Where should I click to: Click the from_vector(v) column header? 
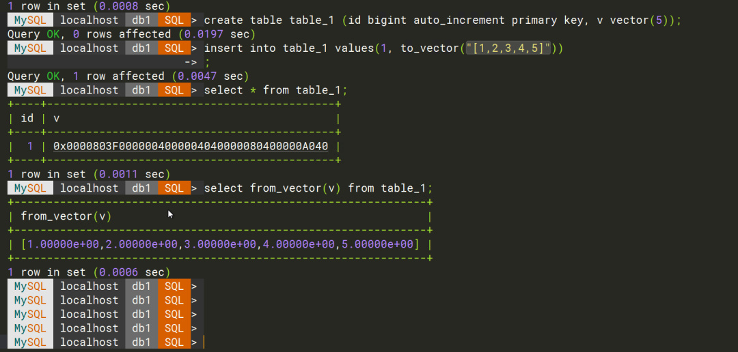coord(66,216)
